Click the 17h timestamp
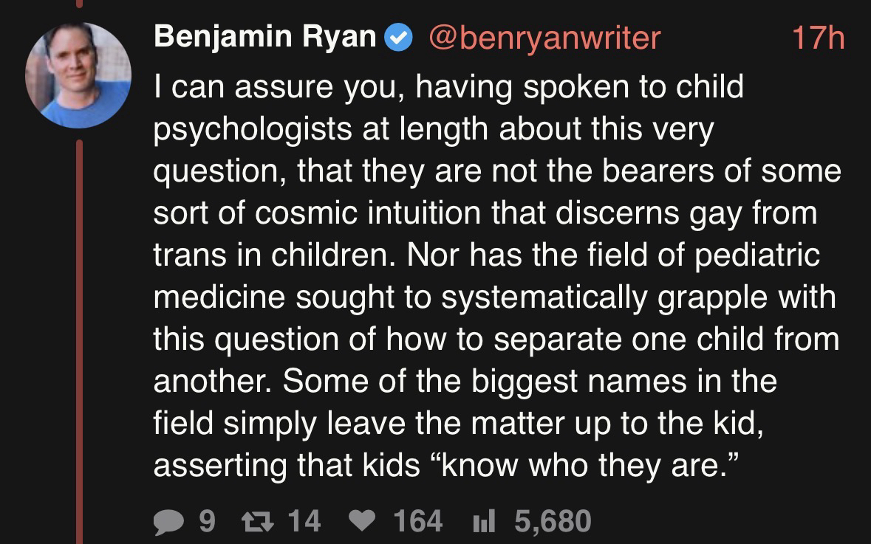 [x=817, y=38]
